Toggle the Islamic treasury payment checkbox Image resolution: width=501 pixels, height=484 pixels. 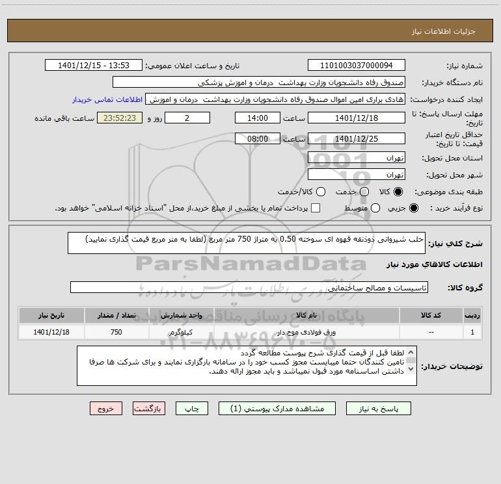coord(316,208)
